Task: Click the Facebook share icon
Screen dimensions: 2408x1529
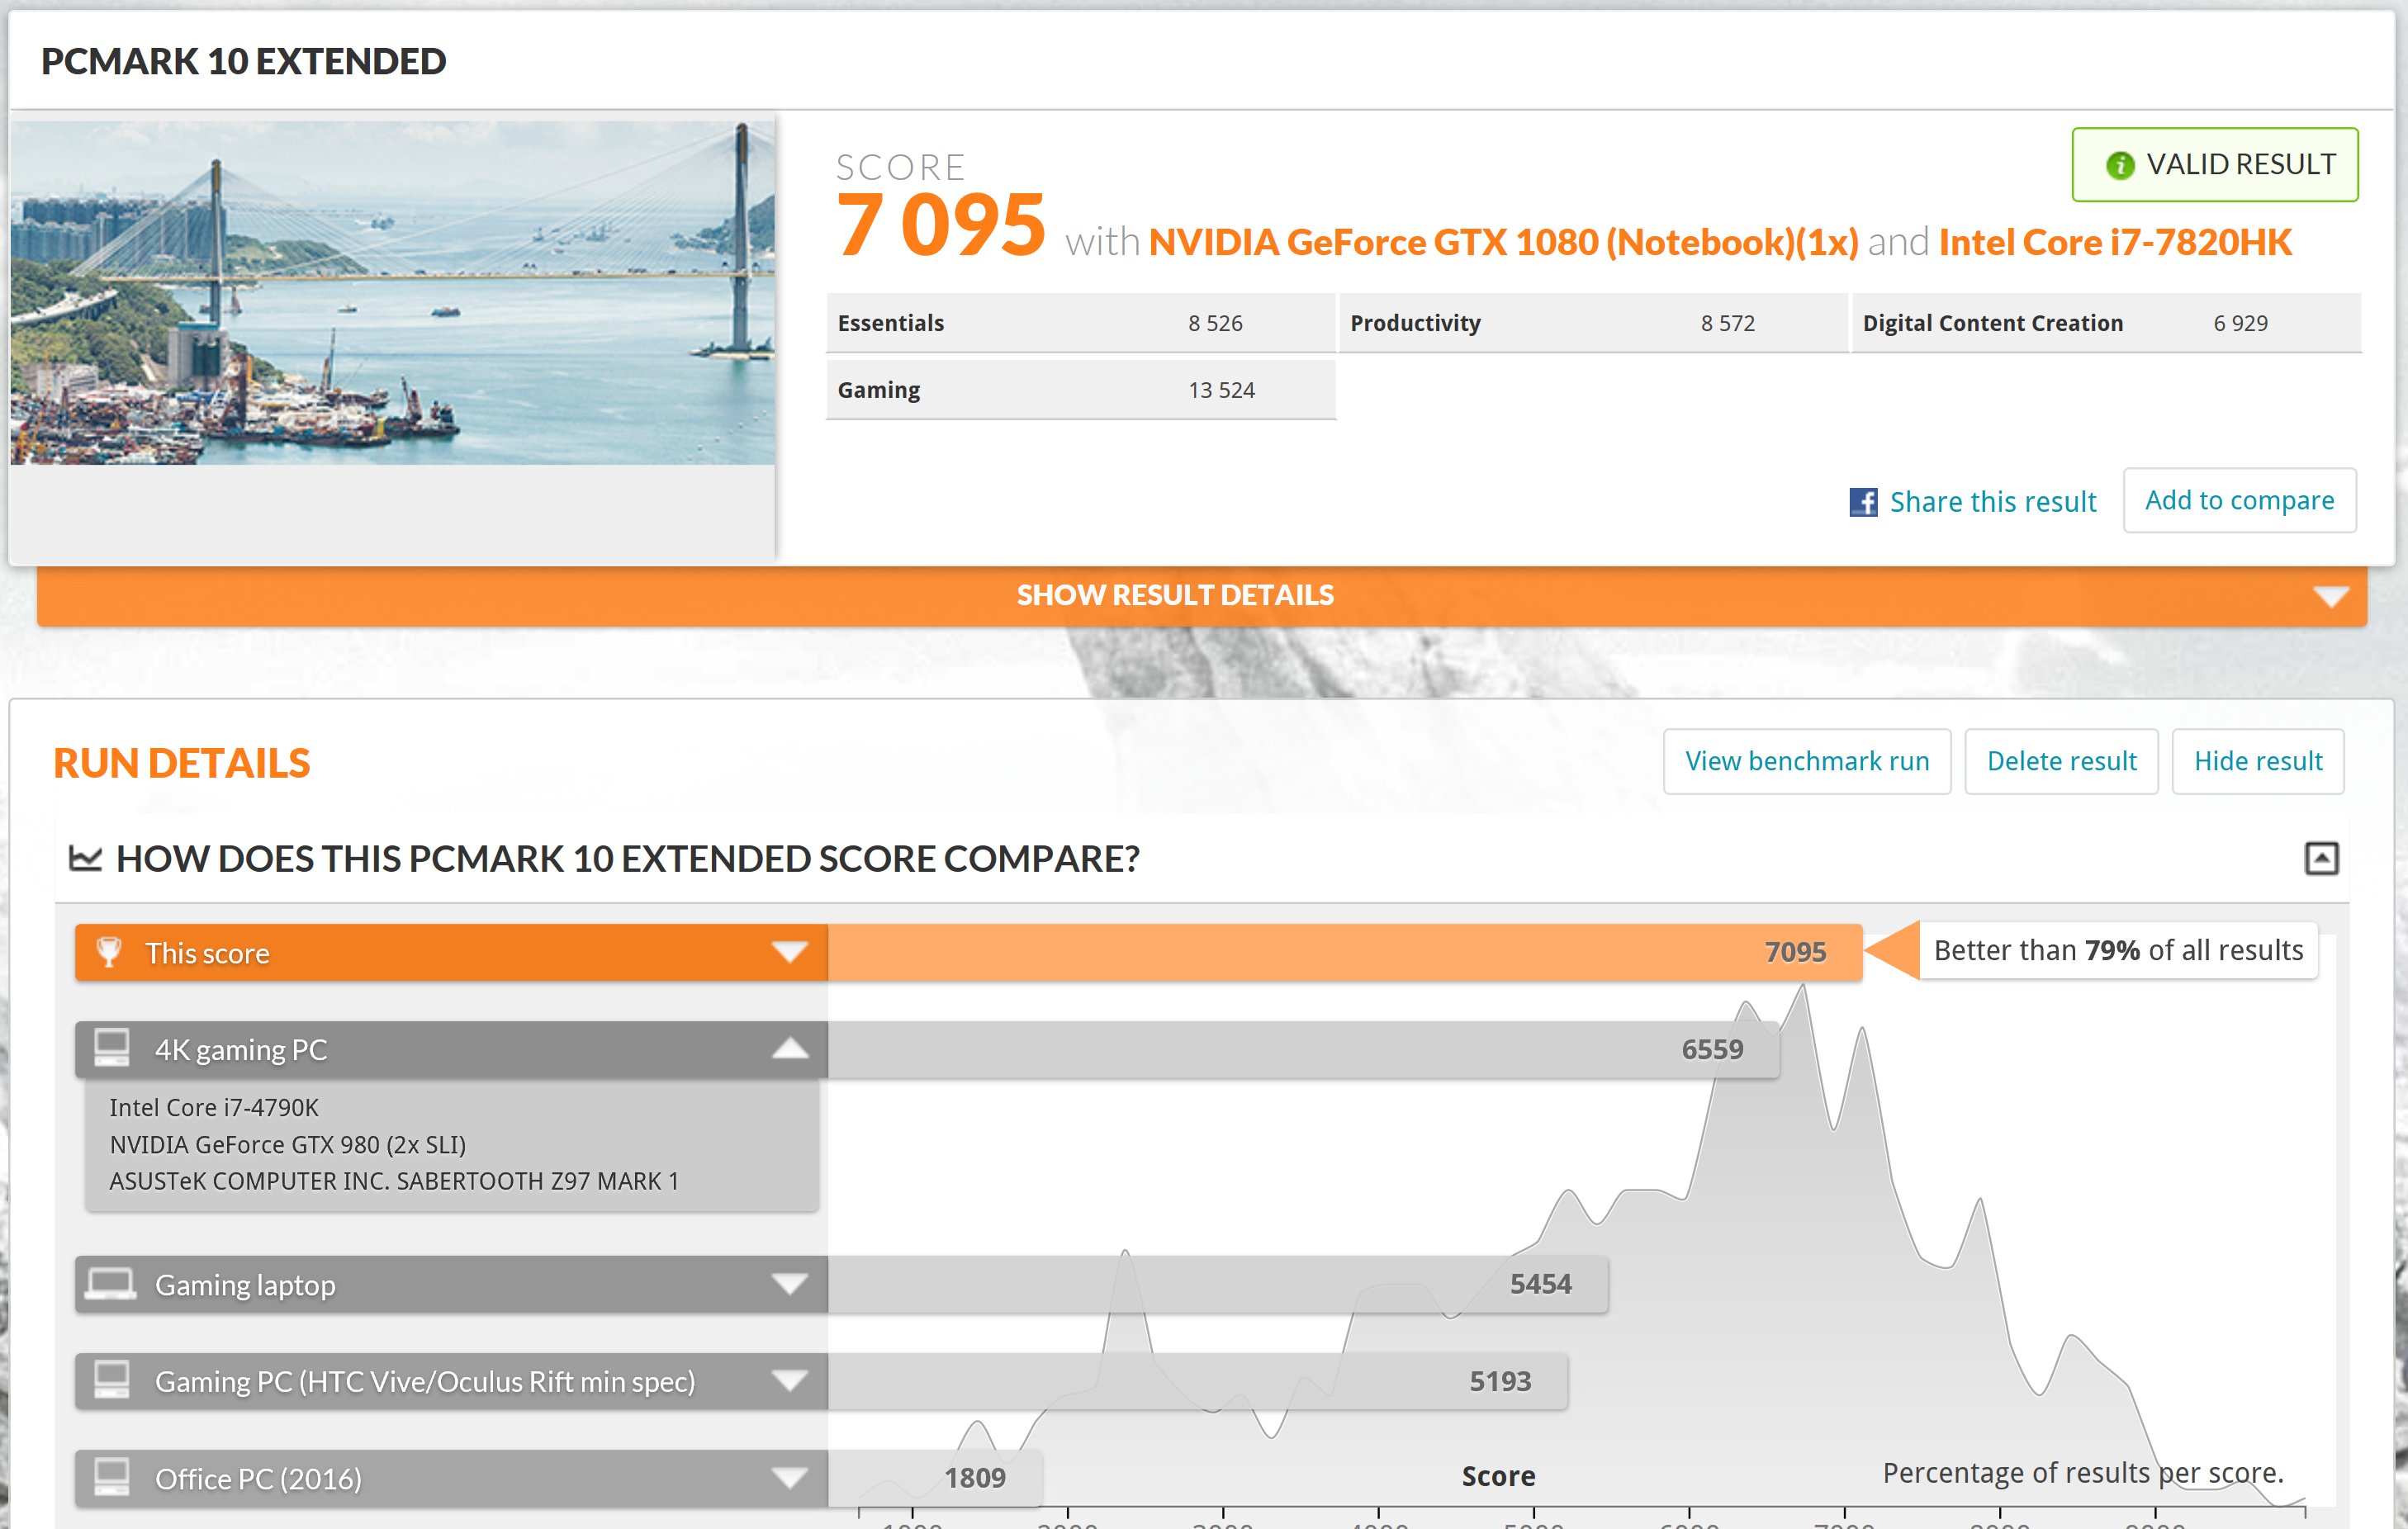Action: (1863, 502)
